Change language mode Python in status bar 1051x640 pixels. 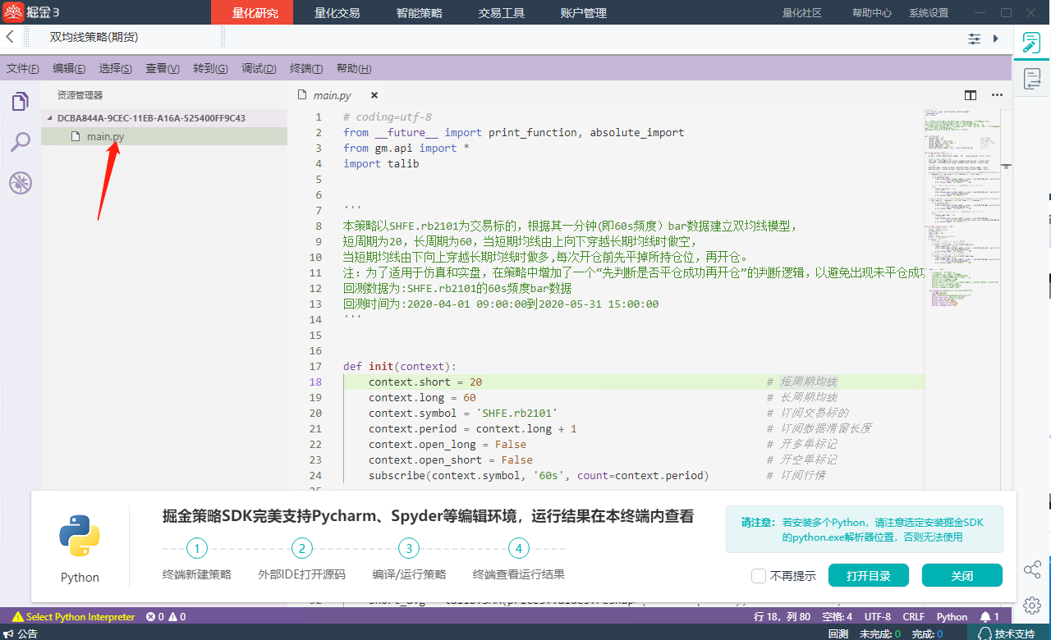(952, 616)
